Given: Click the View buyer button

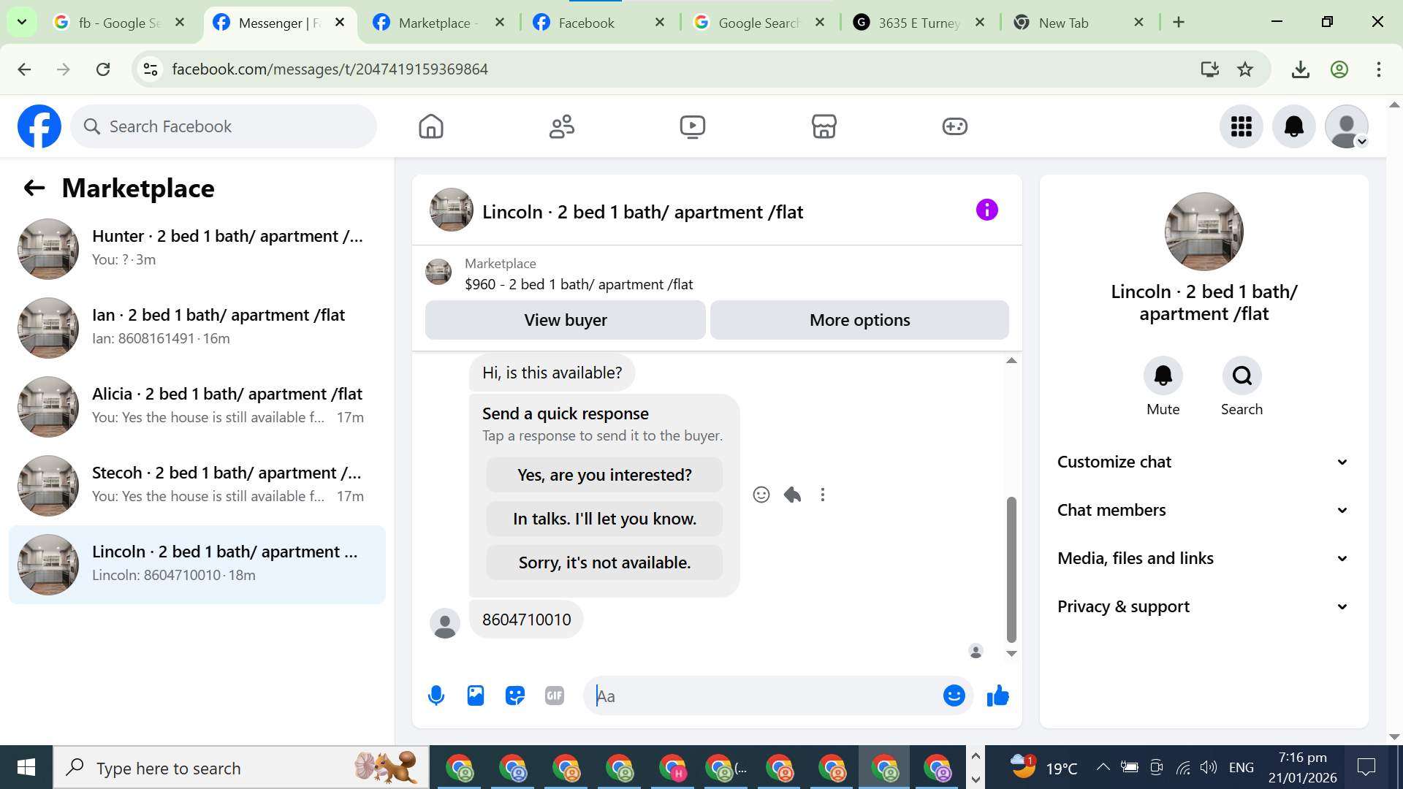Looking at the screenshot, I should click(565, 320).
